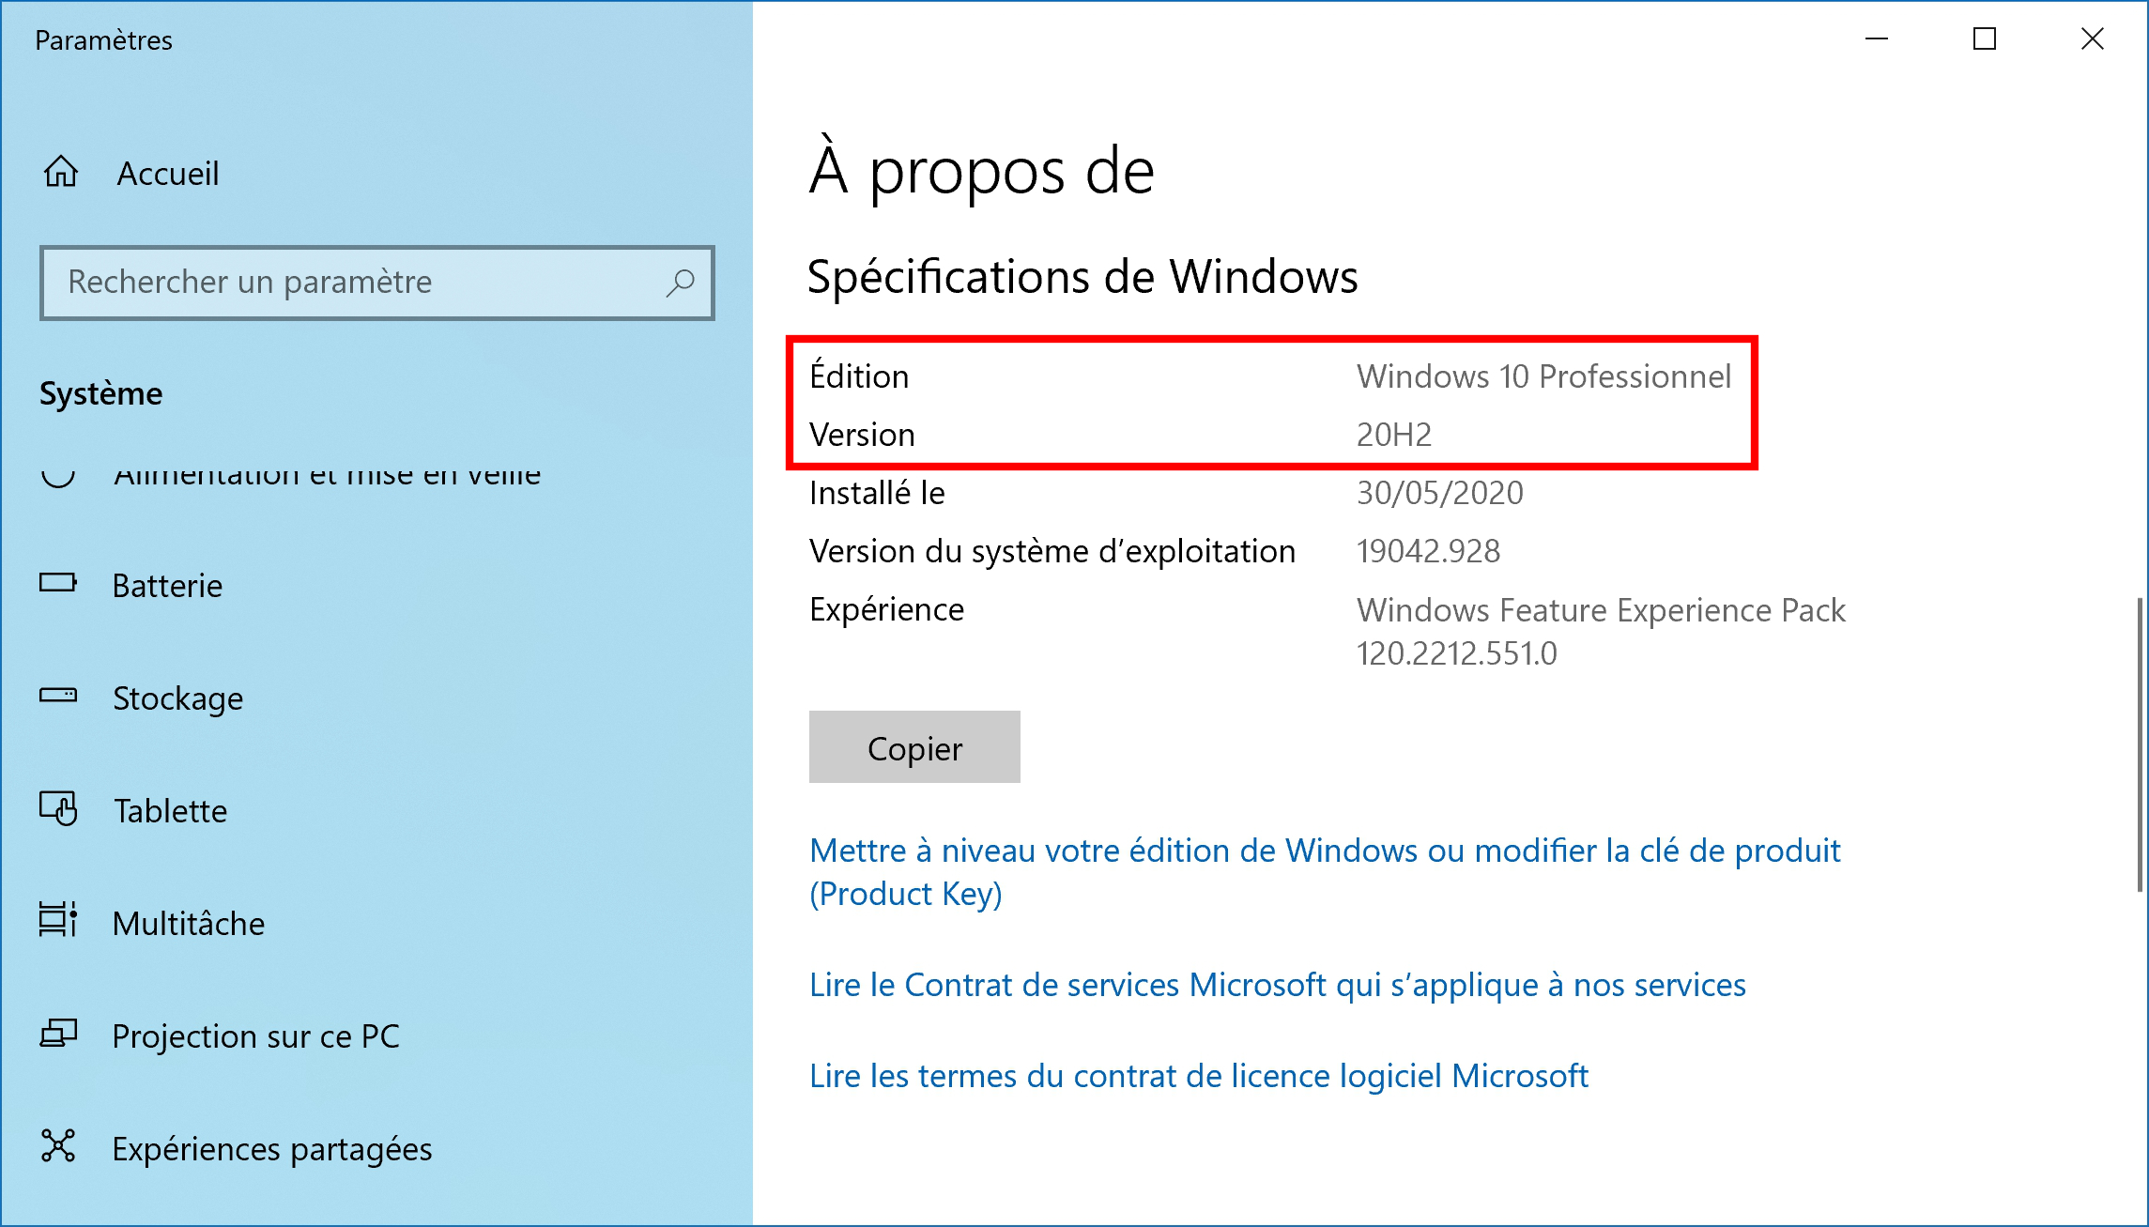Open the Stockage settings page
Viewport: 2149px width, 1227px height.
coord(177,698)
